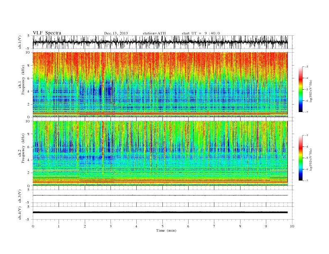329x254 pixels.
Task: Click the time axis tick label "2"
Action: (85, 226)
